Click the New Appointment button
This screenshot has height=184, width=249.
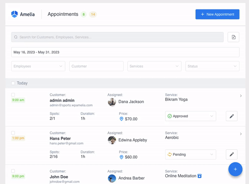[217, 15]
